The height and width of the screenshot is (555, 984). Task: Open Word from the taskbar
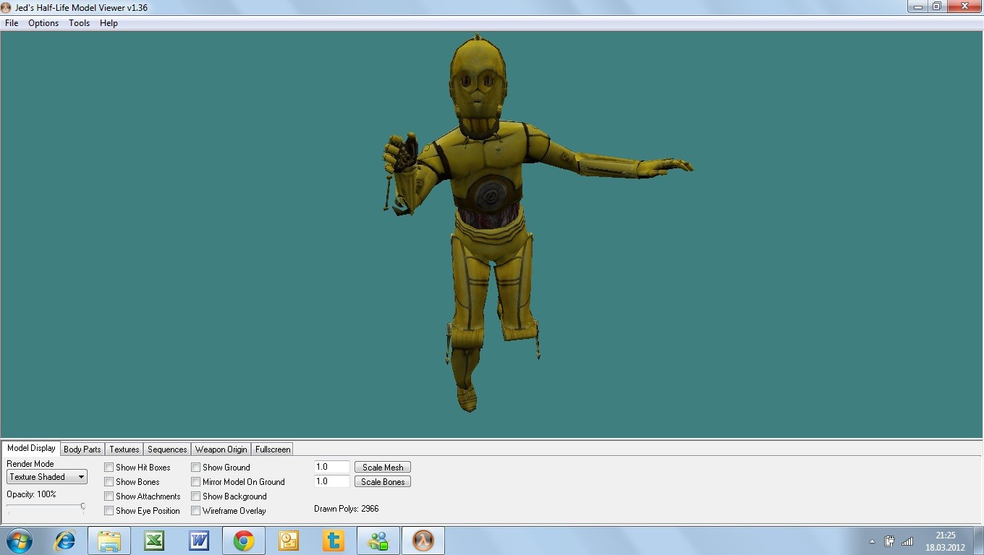199,541
